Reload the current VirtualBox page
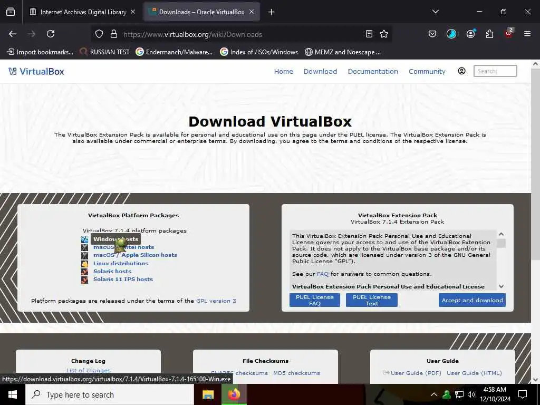The width and height of the screenshot is (540, 405). (x=51, y=34)
